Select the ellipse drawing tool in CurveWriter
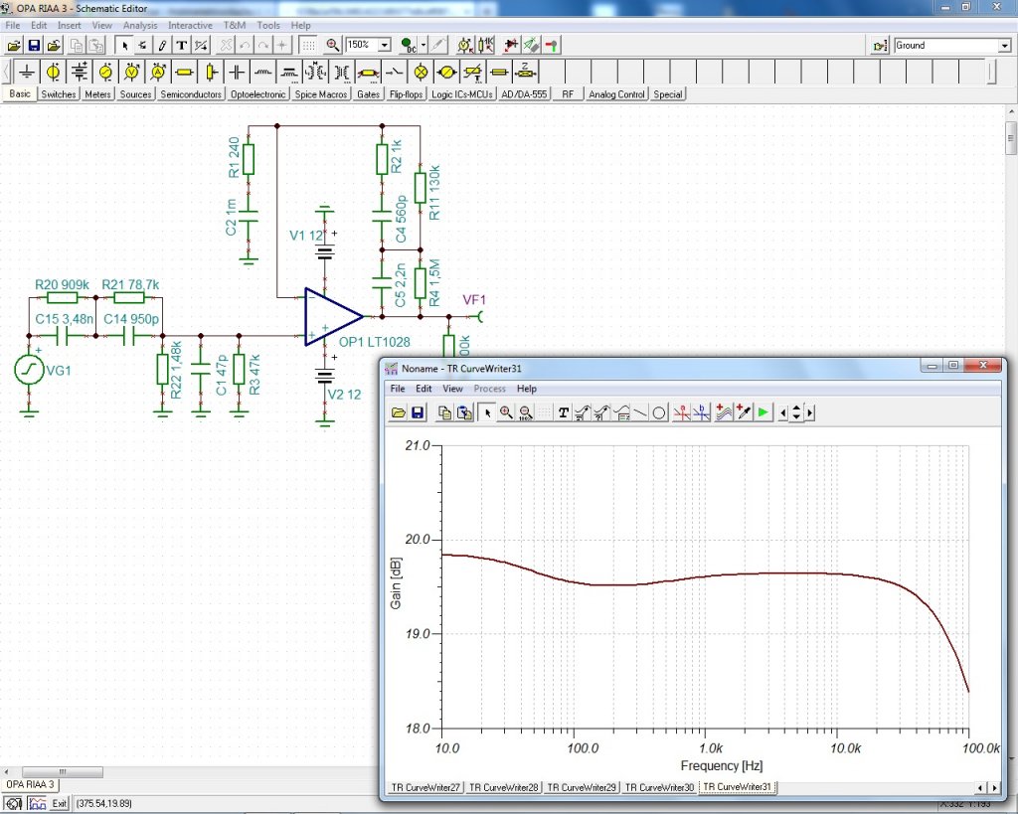 (658, 412)
